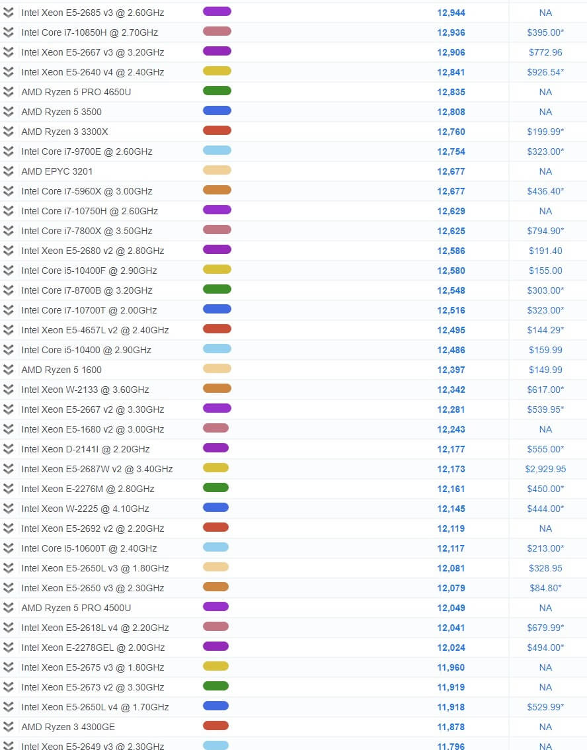Click the red bar for Ryzen 3 3300X

217,130
